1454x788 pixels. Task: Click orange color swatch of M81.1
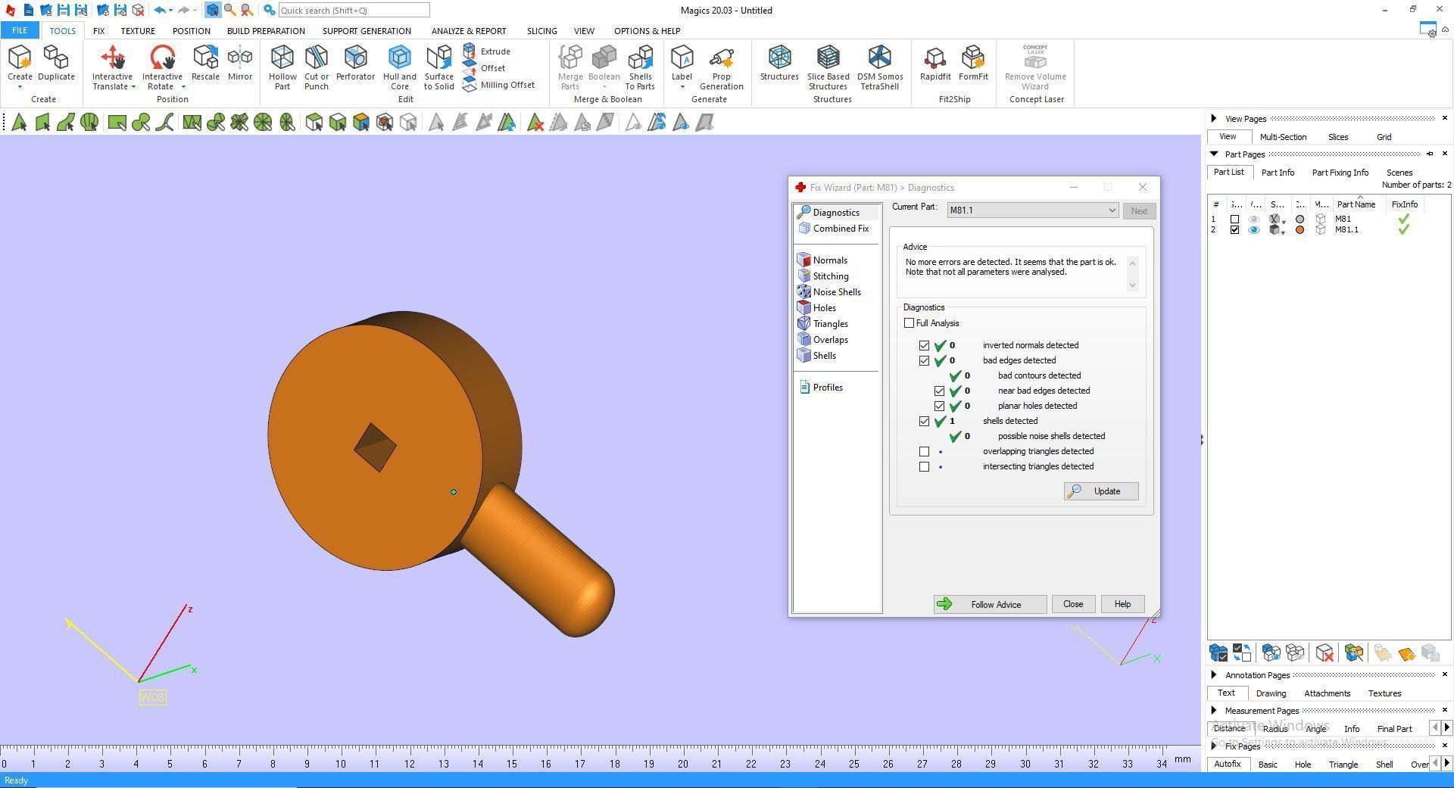[1300, 230]
